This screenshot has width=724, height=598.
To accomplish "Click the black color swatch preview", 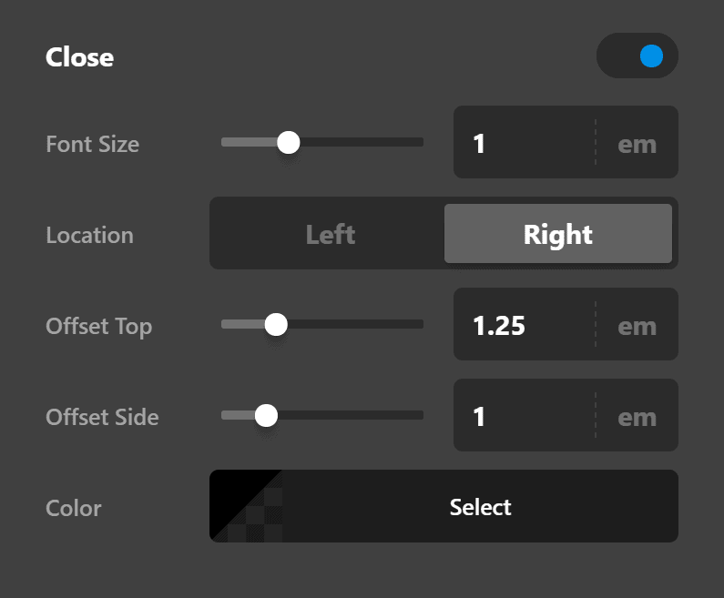I will [246, 506].
